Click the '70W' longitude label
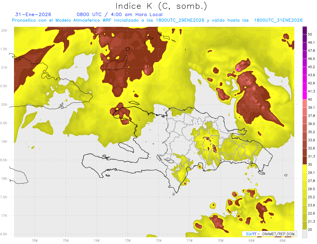Viewport: 317px width, 244px height. pyautogui.click(x=220, y=241)
